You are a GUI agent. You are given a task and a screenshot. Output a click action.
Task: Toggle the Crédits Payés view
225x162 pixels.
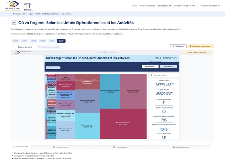(x=168, y=67)
